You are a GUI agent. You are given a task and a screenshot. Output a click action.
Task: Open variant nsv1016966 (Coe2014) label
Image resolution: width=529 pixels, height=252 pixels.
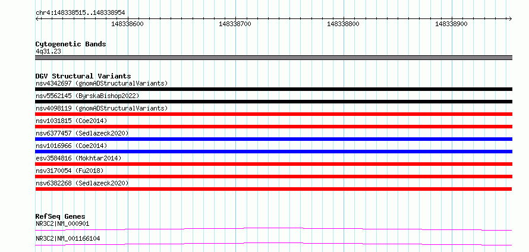tap(71, 146)
